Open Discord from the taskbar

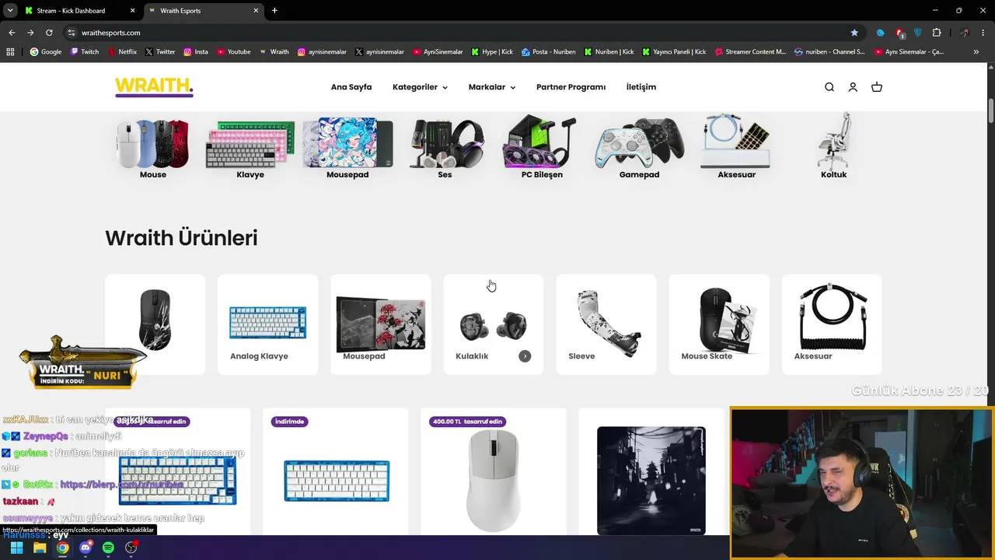(x=86, y=548)
